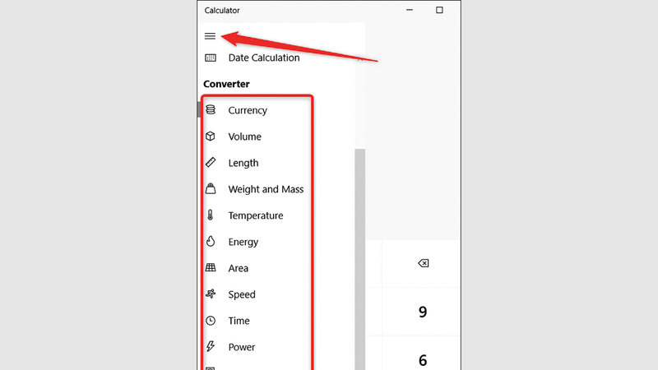Viewport: 658px width, 370px height.
Task: Select Currency converter from menu
Action: click(248, 110)
